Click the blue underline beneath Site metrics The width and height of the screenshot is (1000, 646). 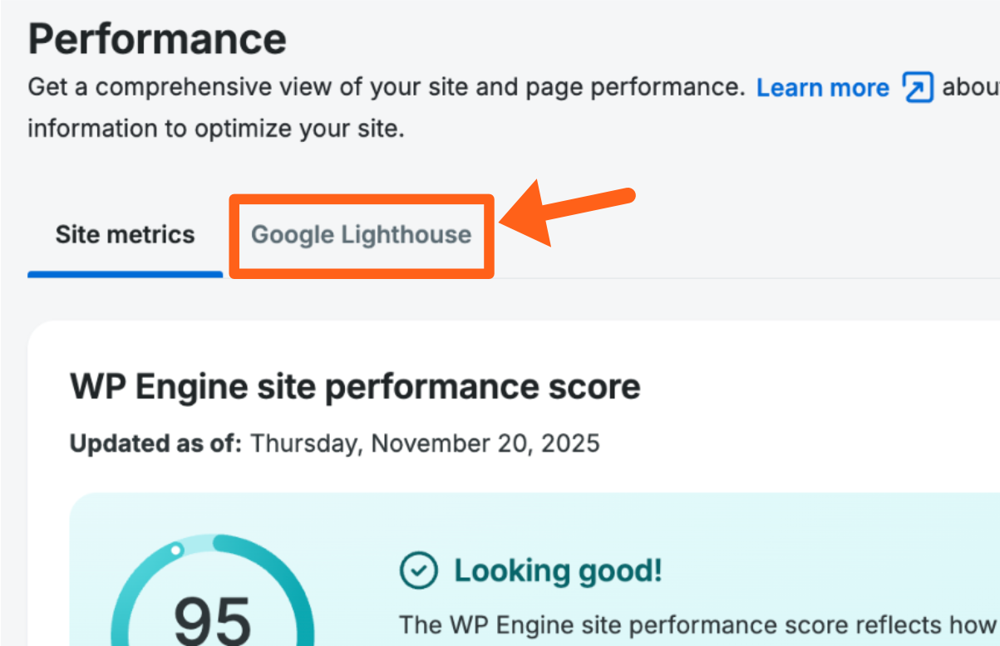[125, 273]
